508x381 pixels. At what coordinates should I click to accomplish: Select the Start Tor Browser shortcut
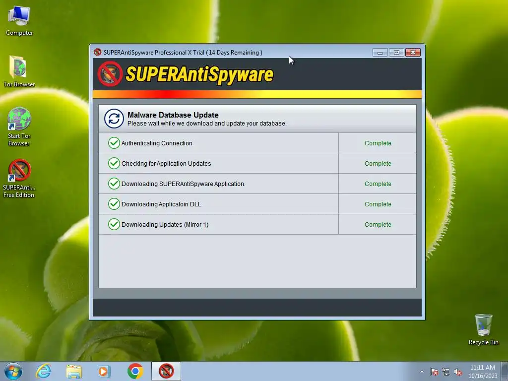[x=19, y=127]
